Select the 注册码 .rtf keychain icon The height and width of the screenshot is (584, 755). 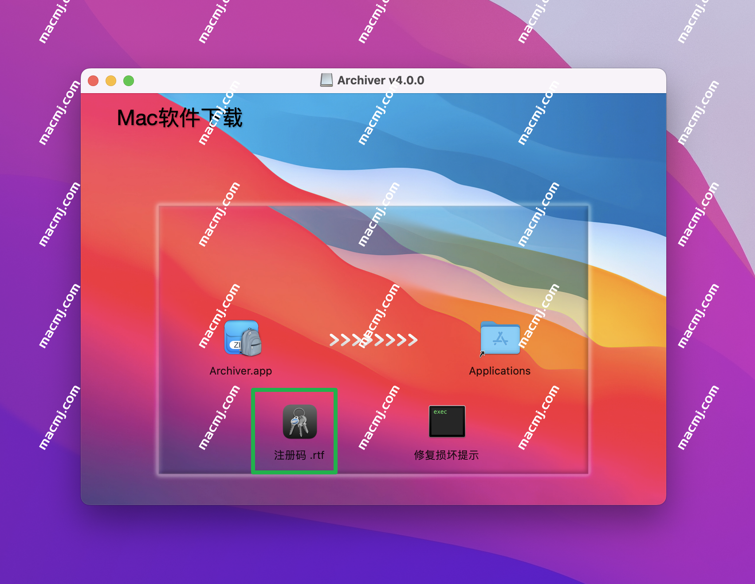click(300, 422)
